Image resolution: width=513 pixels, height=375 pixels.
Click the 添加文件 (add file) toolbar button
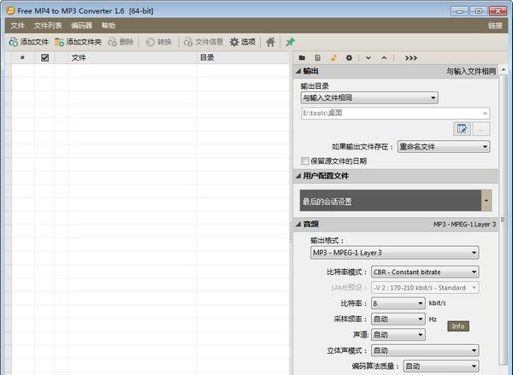pyautogui.click(x=28, y=42)
